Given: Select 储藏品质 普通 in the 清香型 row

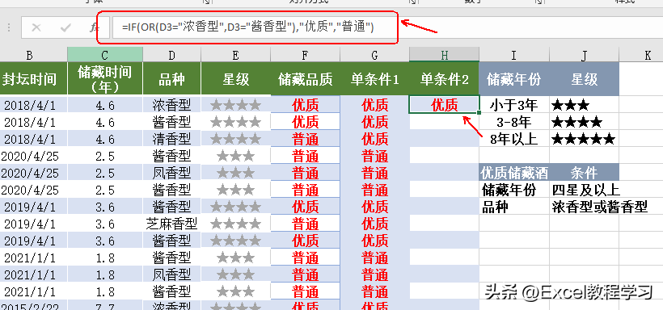Looking at the screenshot, I should (305, 139).
